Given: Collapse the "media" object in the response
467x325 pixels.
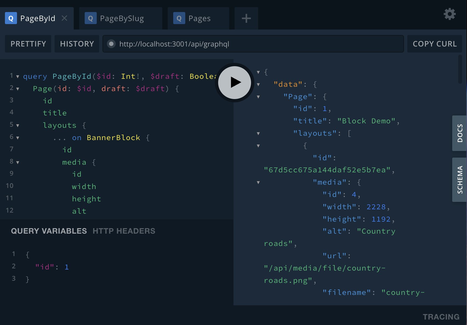Looking at the screenshot, I should (x=258, y=182).
